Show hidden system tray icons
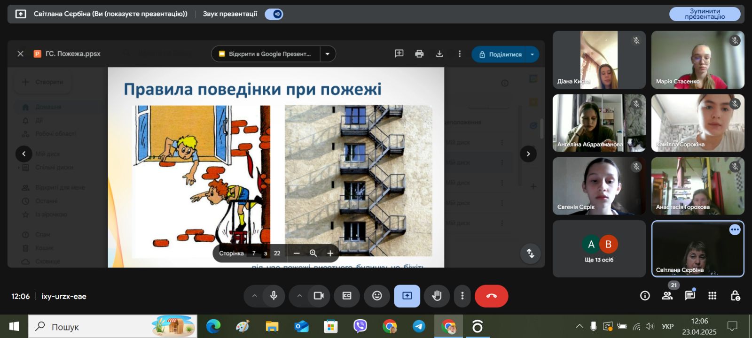 point(580,326)
